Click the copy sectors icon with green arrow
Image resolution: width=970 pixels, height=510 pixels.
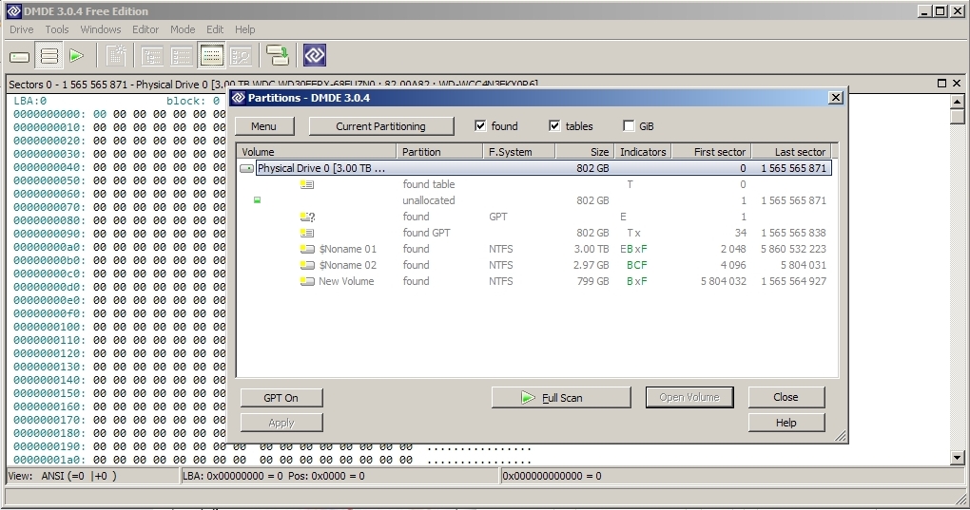click(x=277, y=56)
